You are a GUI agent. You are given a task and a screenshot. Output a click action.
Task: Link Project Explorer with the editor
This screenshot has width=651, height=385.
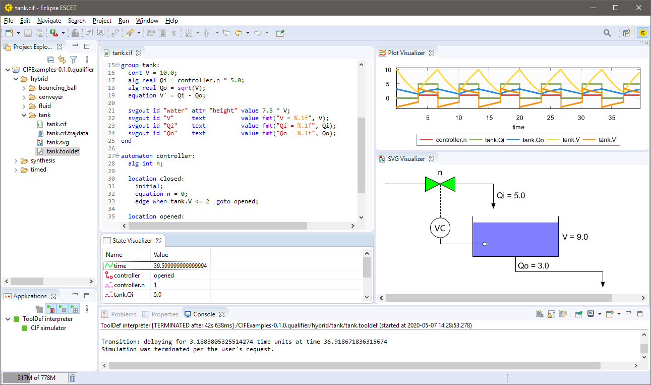(62, 60)
